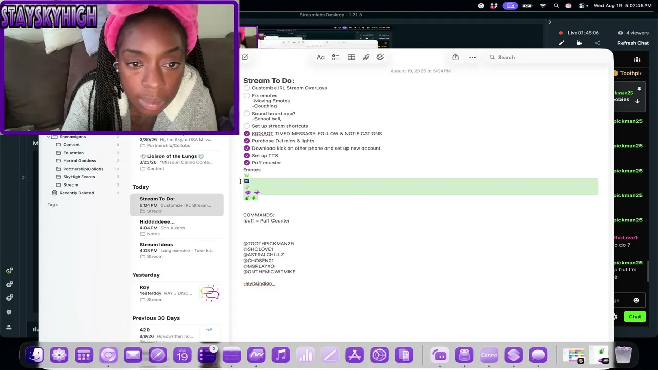Collapse the Shenanigans folder chevron
The image size is (658, 370).
click(48, 137)
